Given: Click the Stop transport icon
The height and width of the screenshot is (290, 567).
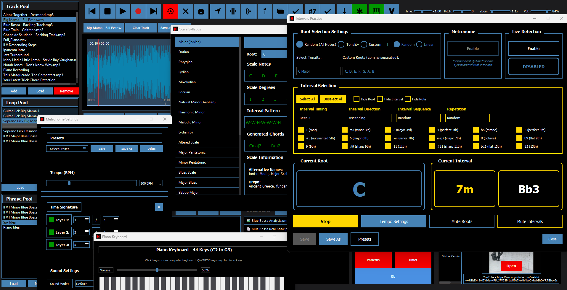Looking at the screenshot, I should 107,11.
